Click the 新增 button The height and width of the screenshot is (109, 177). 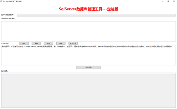[24, 43]
